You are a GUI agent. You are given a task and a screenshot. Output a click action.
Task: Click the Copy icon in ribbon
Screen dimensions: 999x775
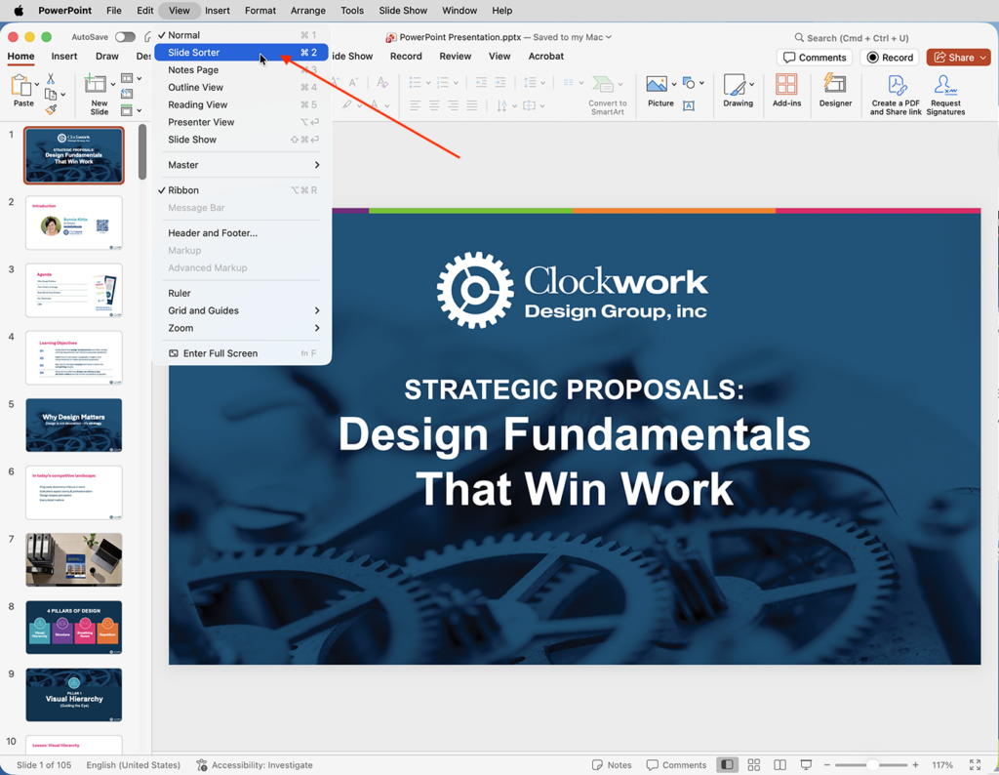tap(51, 95)
